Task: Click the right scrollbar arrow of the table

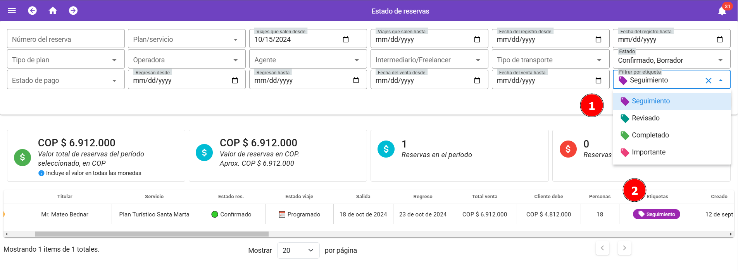Action: coord(731,234)
